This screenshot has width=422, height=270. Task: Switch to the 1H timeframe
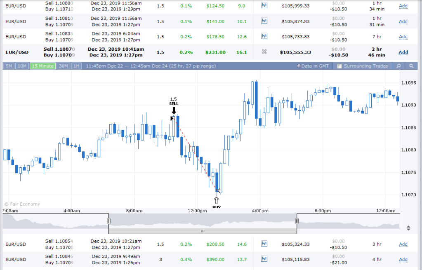76,66
